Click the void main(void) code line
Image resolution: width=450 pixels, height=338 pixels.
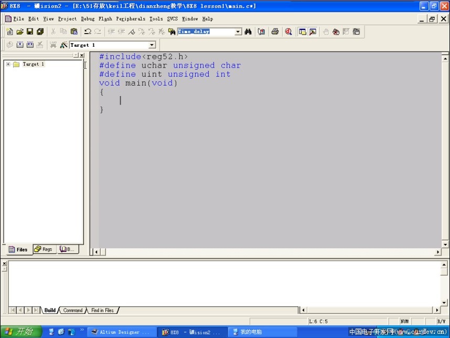(x=138, y=83)
